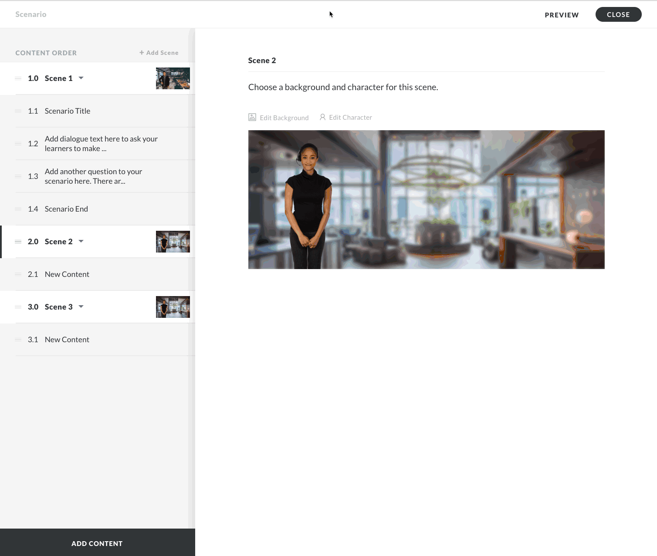
Task: Click the sidebar vertical scrollbar
Action: point(191,279)
